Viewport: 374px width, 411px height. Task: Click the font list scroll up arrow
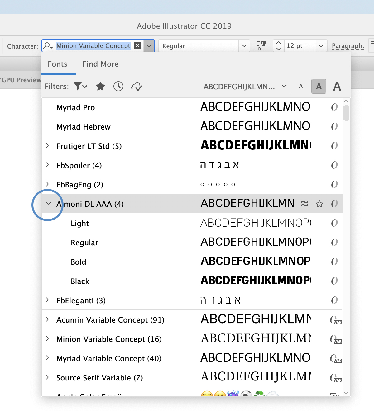pos(346,101)
